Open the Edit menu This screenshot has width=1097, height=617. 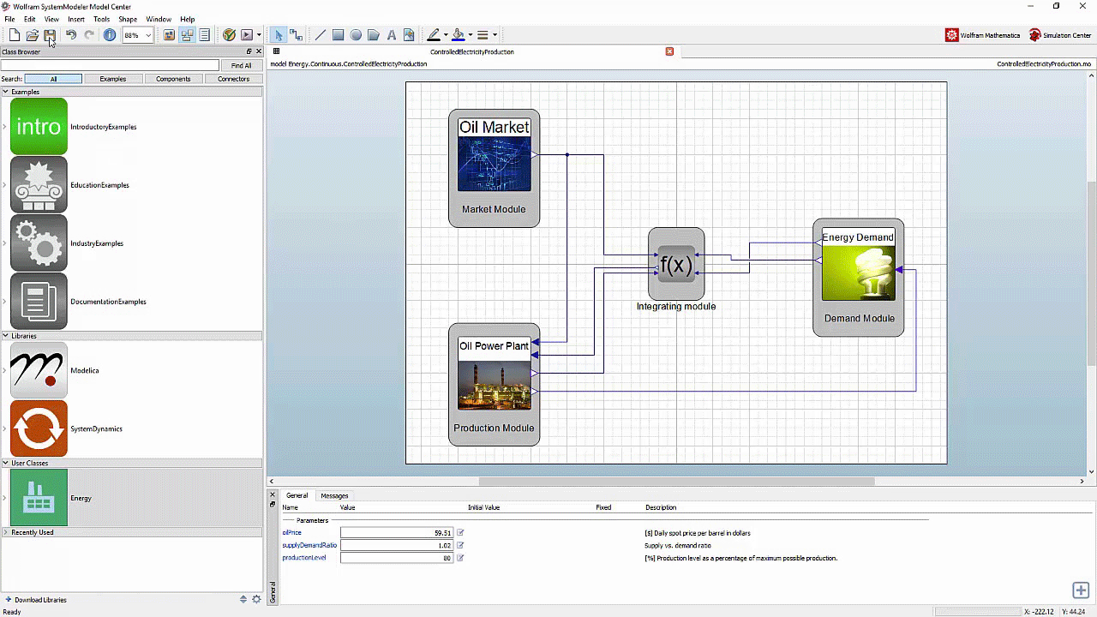tap(30, 19)
